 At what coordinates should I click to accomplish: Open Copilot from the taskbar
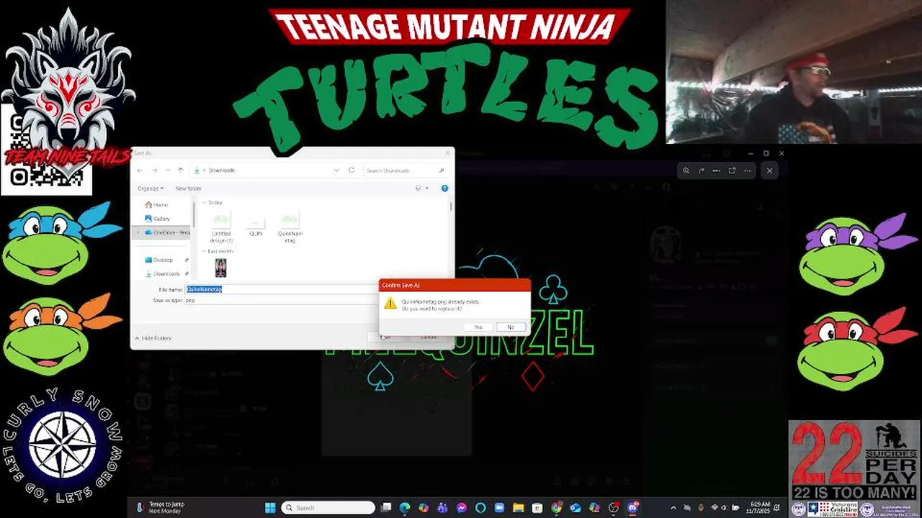point(424,508)
